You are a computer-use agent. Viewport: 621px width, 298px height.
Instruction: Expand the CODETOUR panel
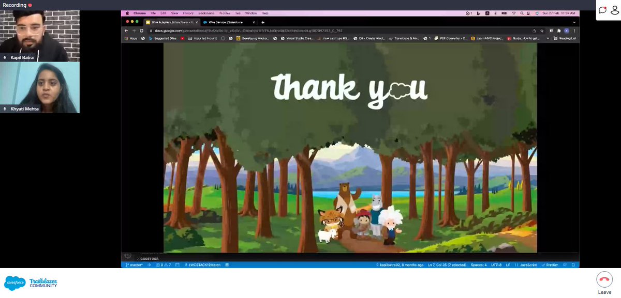point(140,259)
